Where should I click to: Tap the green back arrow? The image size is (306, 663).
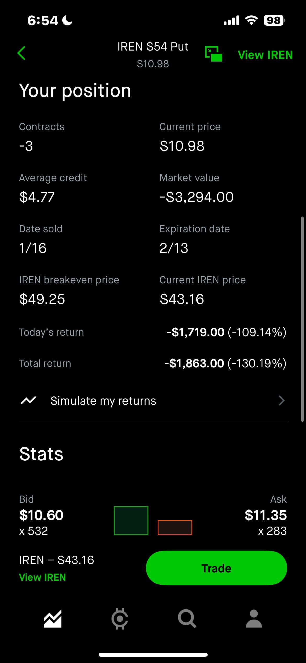point(21,53)
